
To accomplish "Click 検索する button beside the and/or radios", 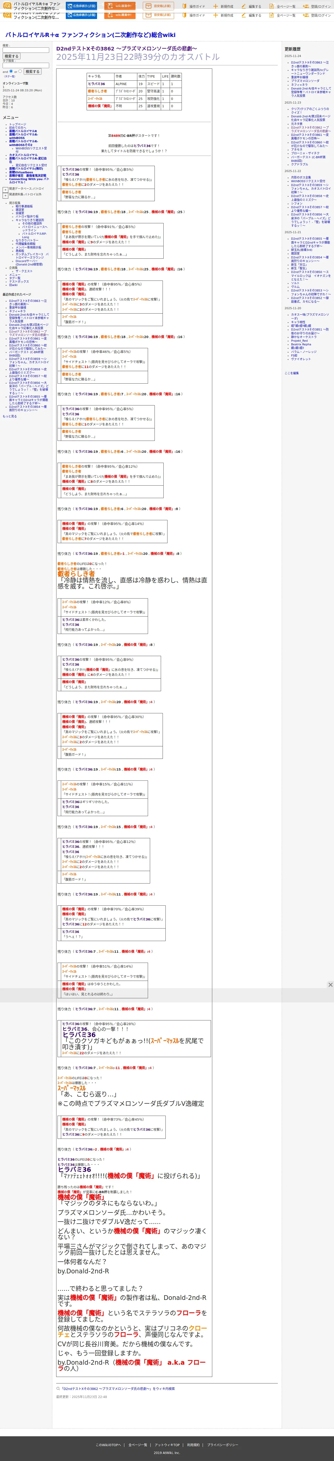I will point(32,72).
